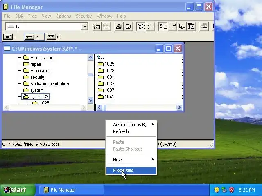Click the File Manager title bar icon
This screenshot has height=196, width=262.
click(6, 7)
